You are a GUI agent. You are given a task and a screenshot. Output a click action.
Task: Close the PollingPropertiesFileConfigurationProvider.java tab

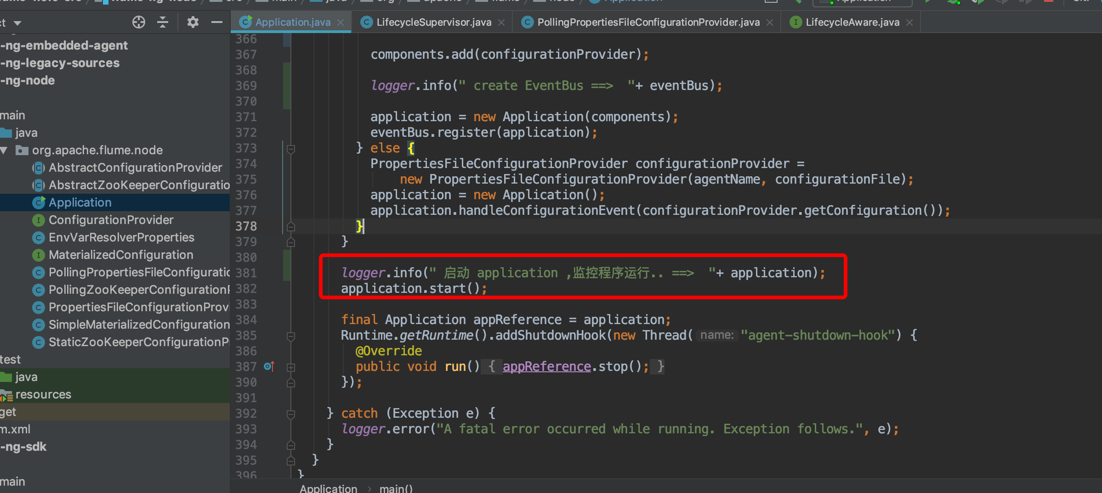tap(769, 22)
